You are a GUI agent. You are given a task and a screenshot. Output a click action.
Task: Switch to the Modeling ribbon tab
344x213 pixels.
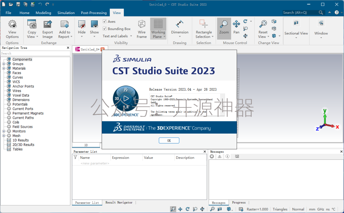coord(43,13)
